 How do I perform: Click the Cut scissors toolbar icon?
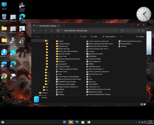[46, 37]
